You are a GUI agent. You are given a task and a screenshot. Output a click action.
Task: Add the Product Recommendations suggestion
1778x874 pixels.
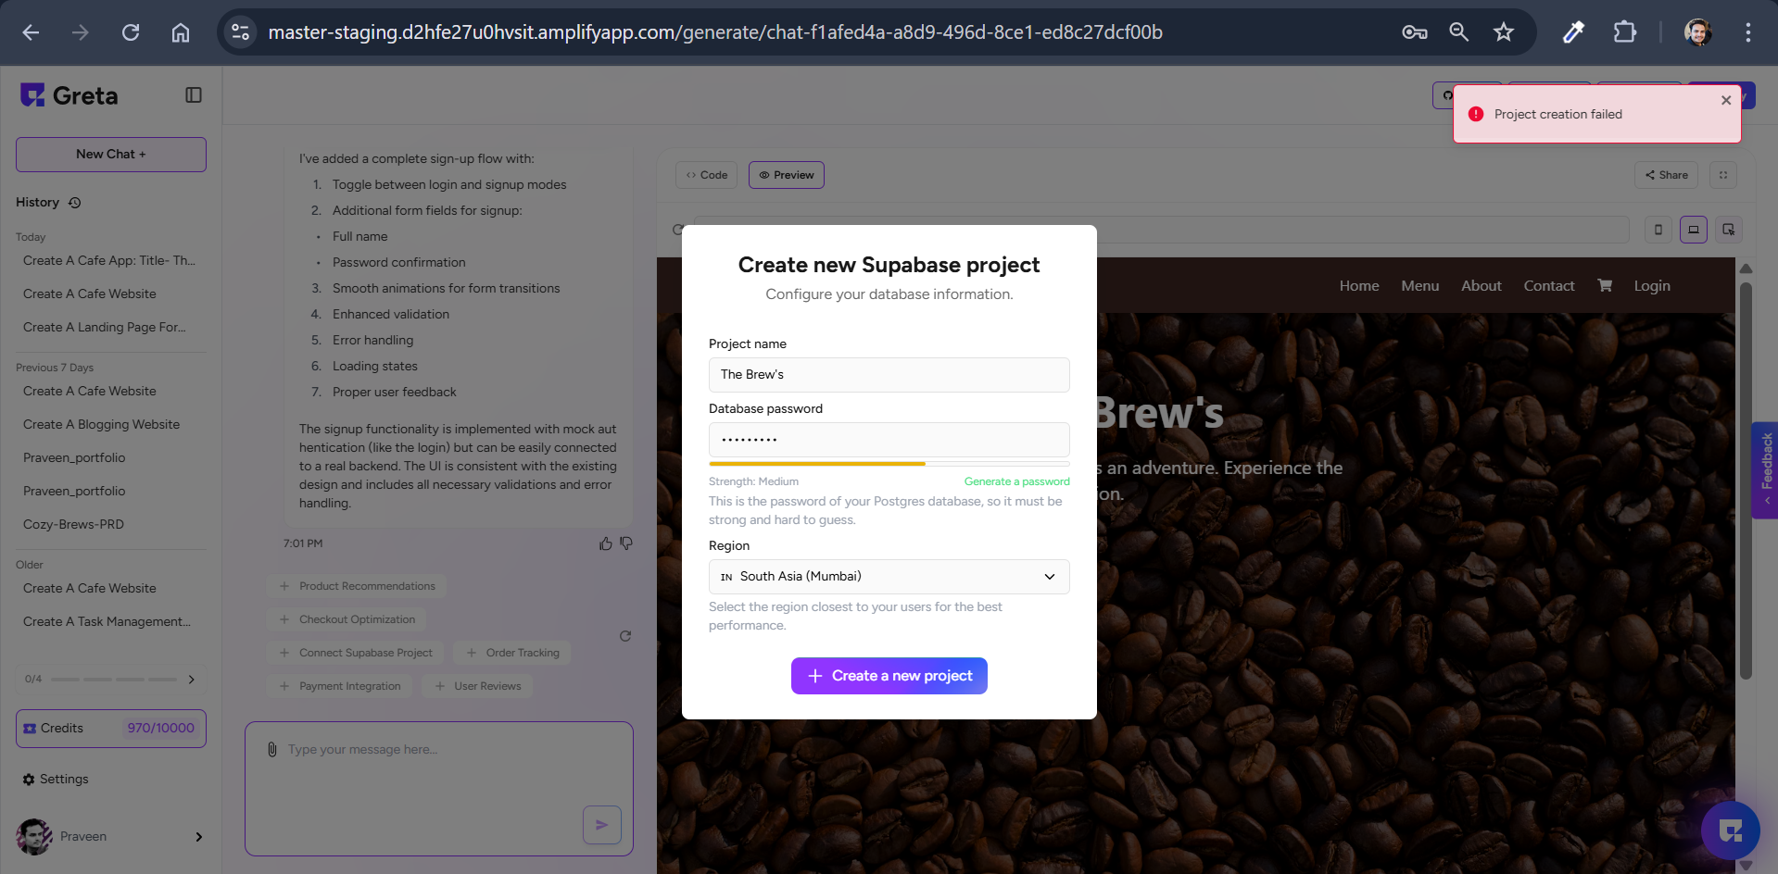click(x=357, y=586)
